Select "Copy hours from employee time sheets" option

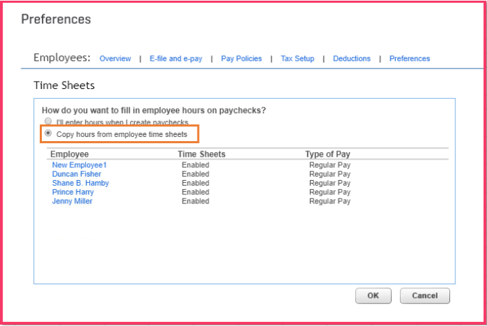coord(48,133)
